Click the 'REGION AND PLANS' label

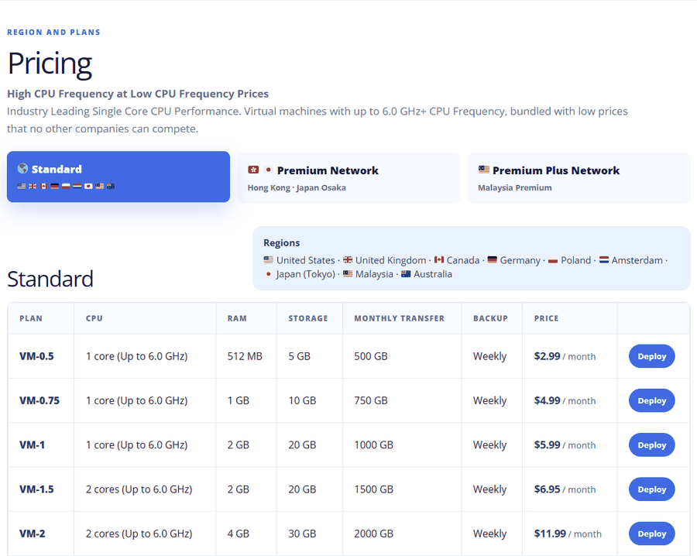point(53,32)
